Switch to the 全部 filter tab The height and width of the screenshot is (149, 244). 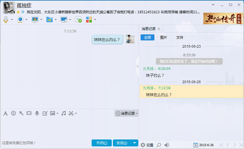click(x=147, y=38)
